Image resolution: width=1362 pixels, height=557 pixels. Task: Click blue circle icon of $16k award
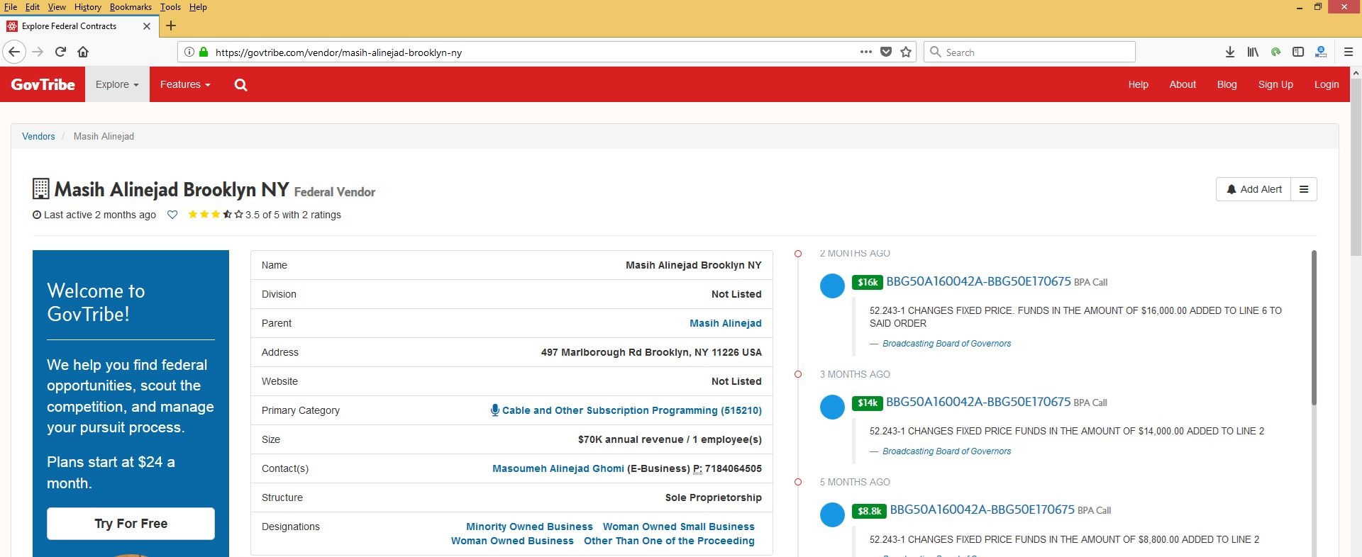point(832,286)
